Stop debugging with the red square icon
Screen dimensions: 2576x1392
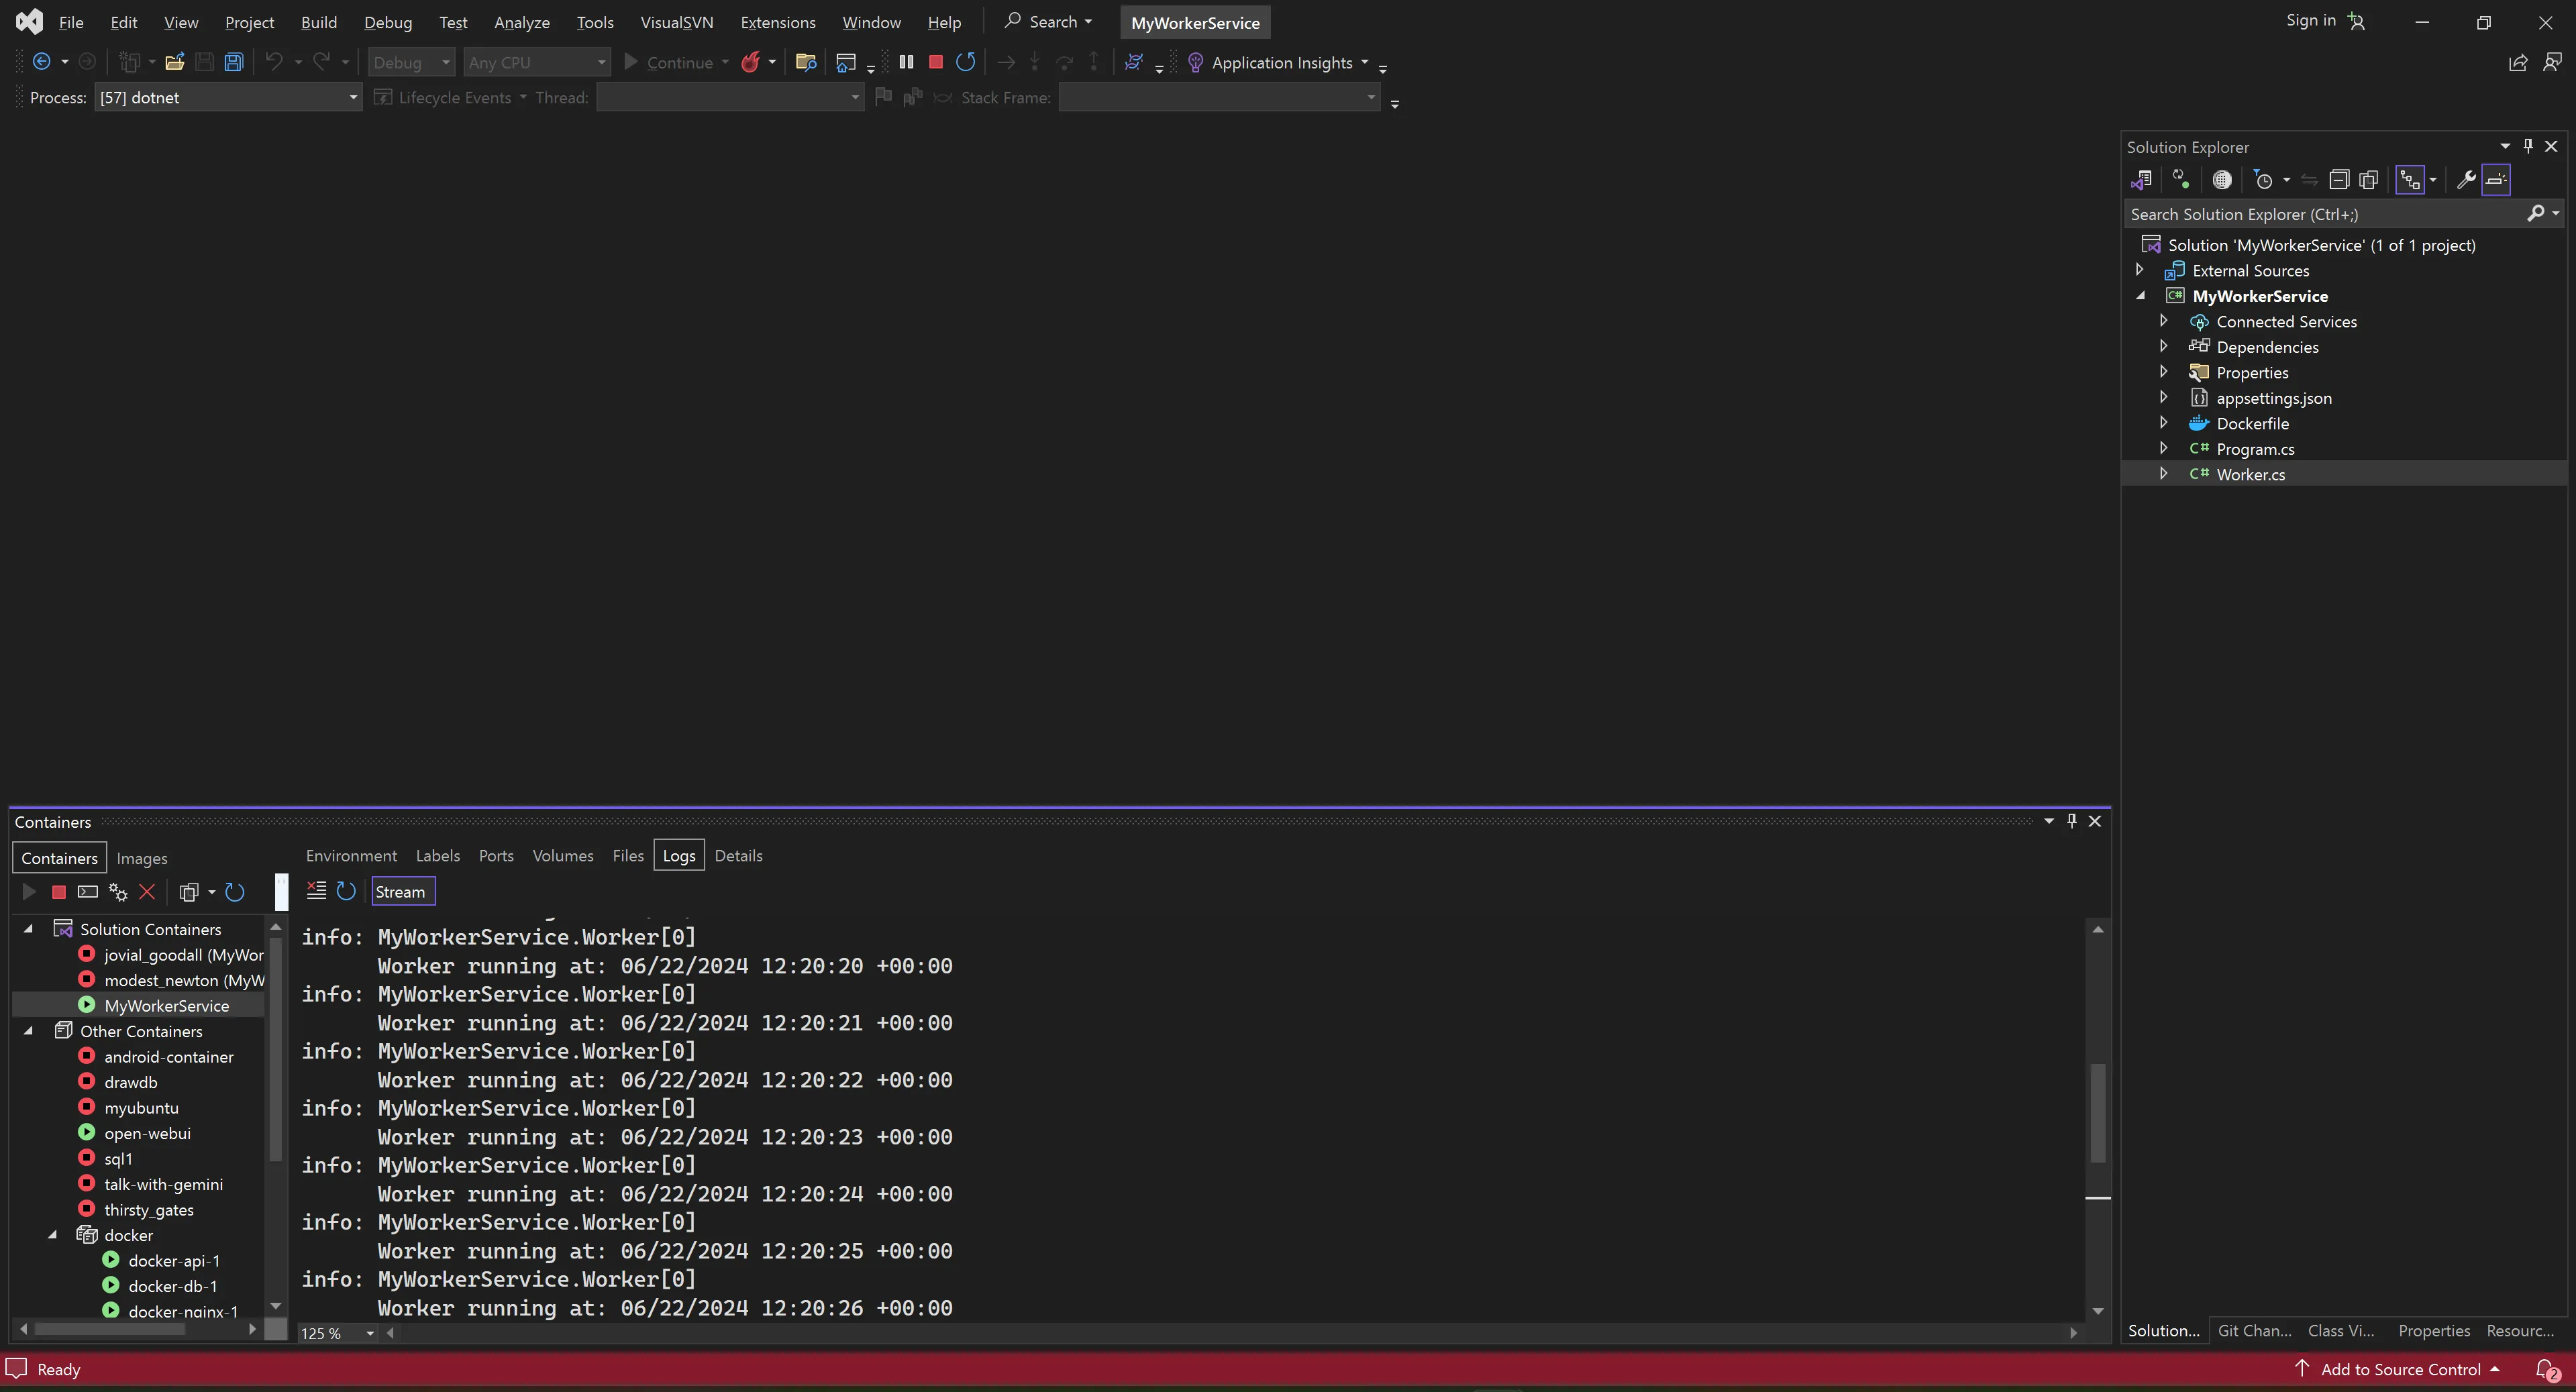pos(936,62)
